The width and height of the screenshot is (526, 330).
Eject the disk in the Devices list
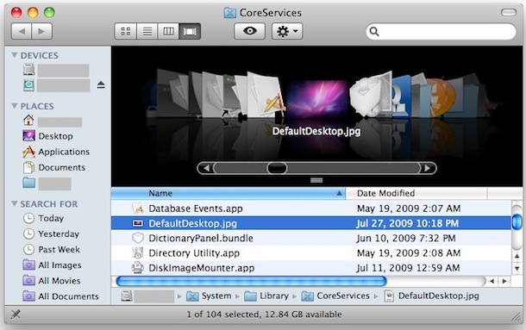[101, 84]
